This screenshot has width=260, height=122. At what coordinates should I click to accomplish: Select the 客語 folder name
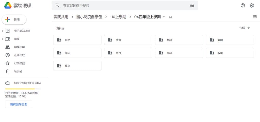[169, 40]
